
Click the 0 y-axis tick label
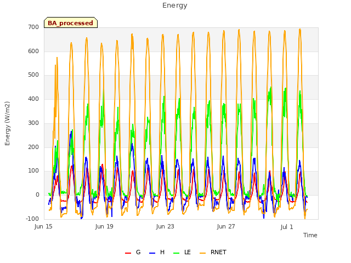point(37,195)
